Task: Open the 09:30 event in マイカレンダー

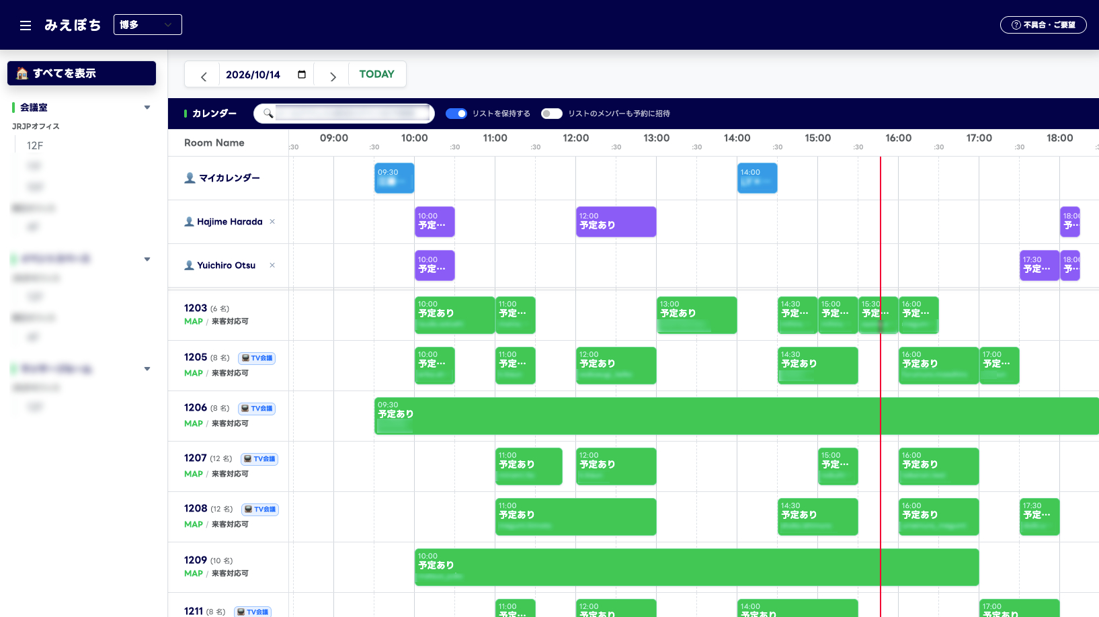Action: pyautogui.click(x=395, y=178)
